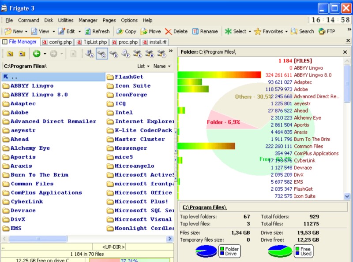Switch to network drive K
The width and height of the screenshot is (353, 262).
(137, 54)
